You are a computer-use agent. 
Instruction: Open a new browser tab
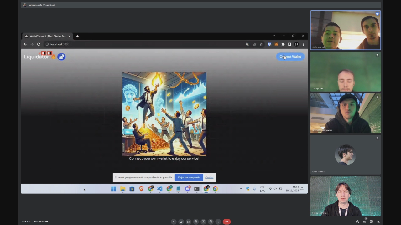point(77,36)
